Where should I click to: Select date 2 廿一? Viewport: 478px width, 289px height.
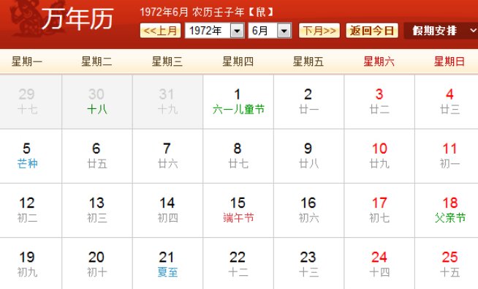(x=309, y=102)
